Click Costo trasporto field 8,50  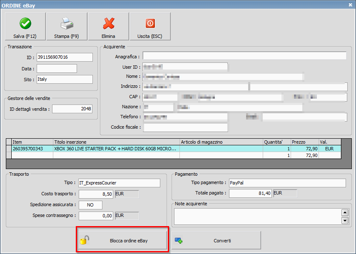96,194
